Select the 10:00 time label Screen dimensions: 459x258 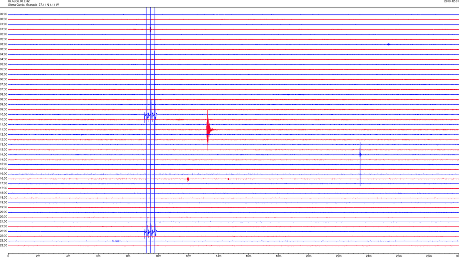pyautogui.click(x=3, y=114)
